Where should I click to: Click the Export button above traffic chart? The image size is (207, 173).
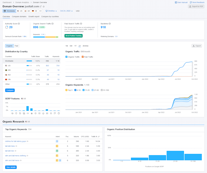(197, 46)
